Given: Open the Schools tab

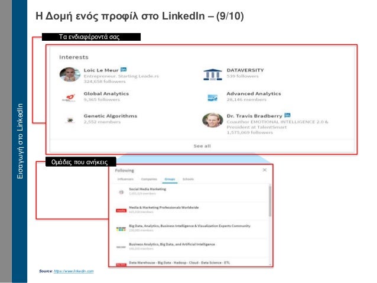Looking at the screenshot, I should (188, 179).
